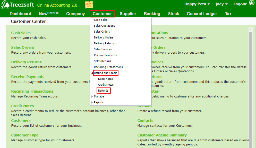Click the Treezsoft tree logo icon
The width and height of the screenshot is (256, 148).
coord(5,5)
